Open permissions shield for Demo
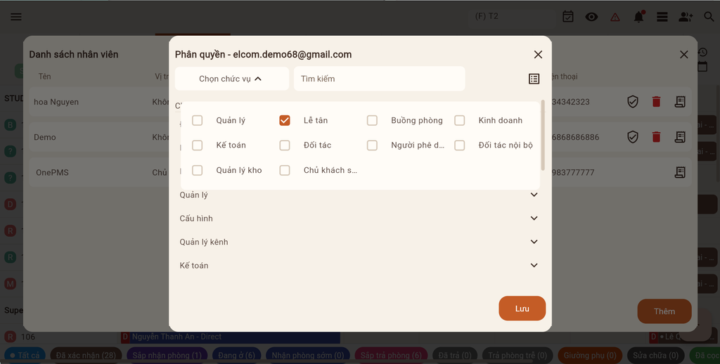This screenshot has width=720, height=364. pos(633,137)
